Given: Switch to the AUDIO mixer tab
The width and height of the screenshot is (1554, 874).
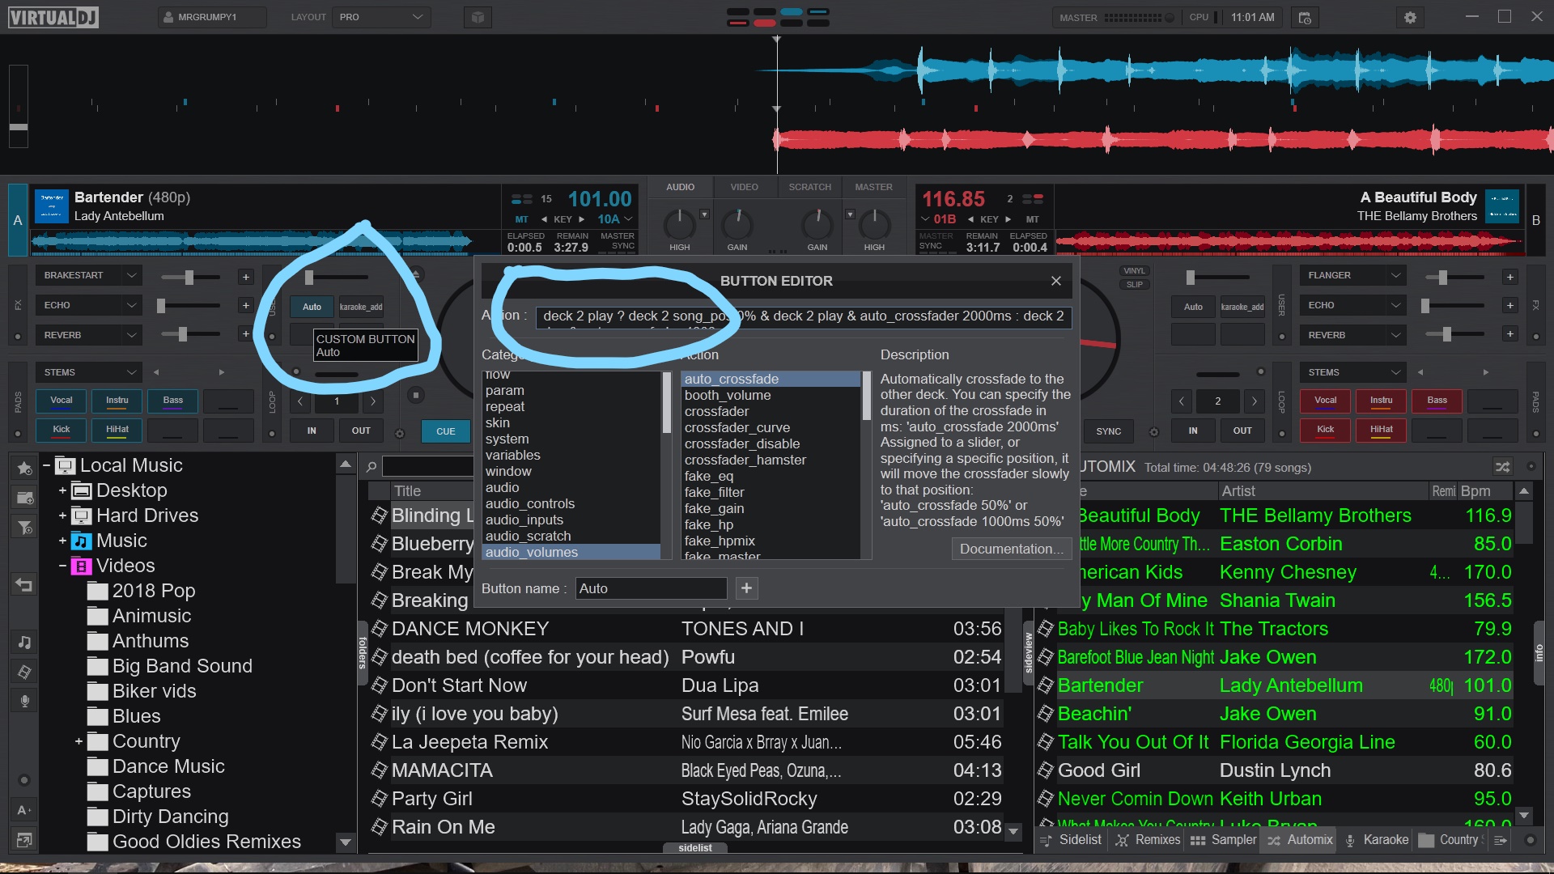Looking at the screenshot, I should (x=681, y=188).
